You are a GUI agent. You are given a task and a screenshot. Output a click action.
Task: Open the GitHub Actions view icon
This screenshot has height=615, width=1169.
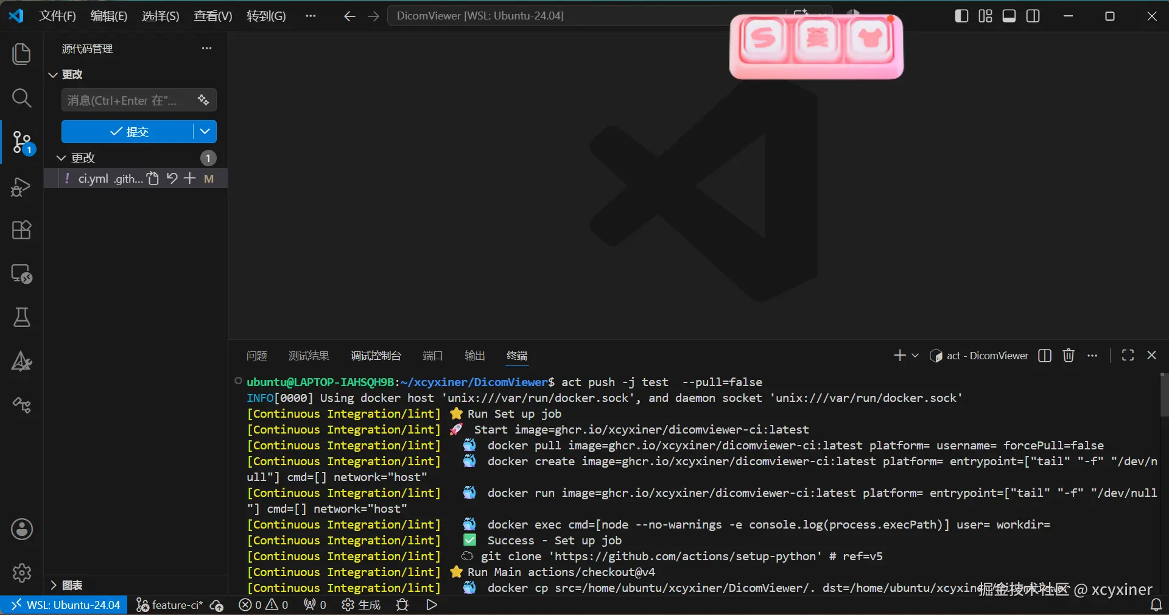pyautogui.click(x=22, y=406)
